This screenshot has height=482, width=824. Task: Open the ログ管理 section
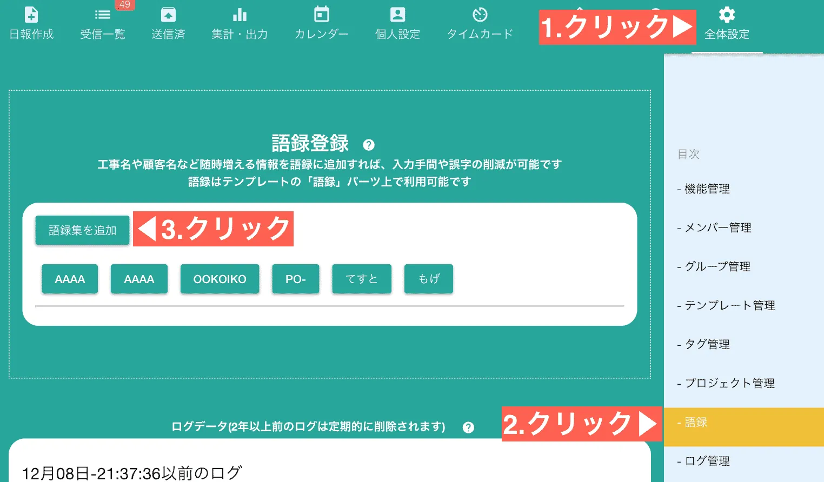[706, 460]
